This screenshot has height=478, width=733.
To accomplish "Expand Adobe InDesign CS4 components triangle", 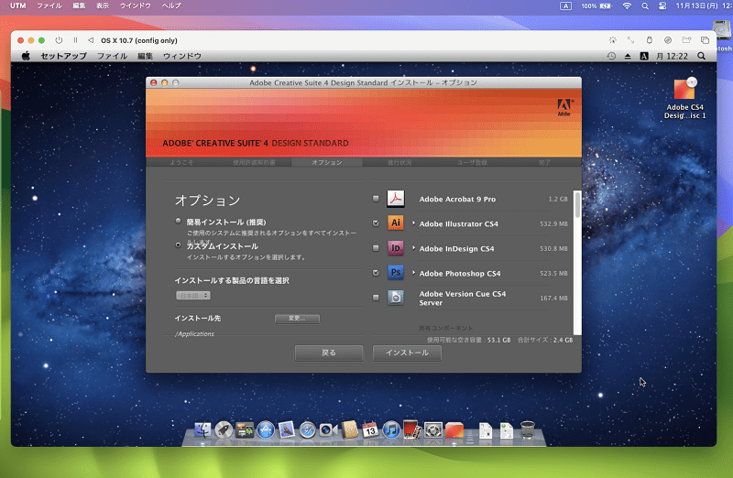I will point(413,248).
